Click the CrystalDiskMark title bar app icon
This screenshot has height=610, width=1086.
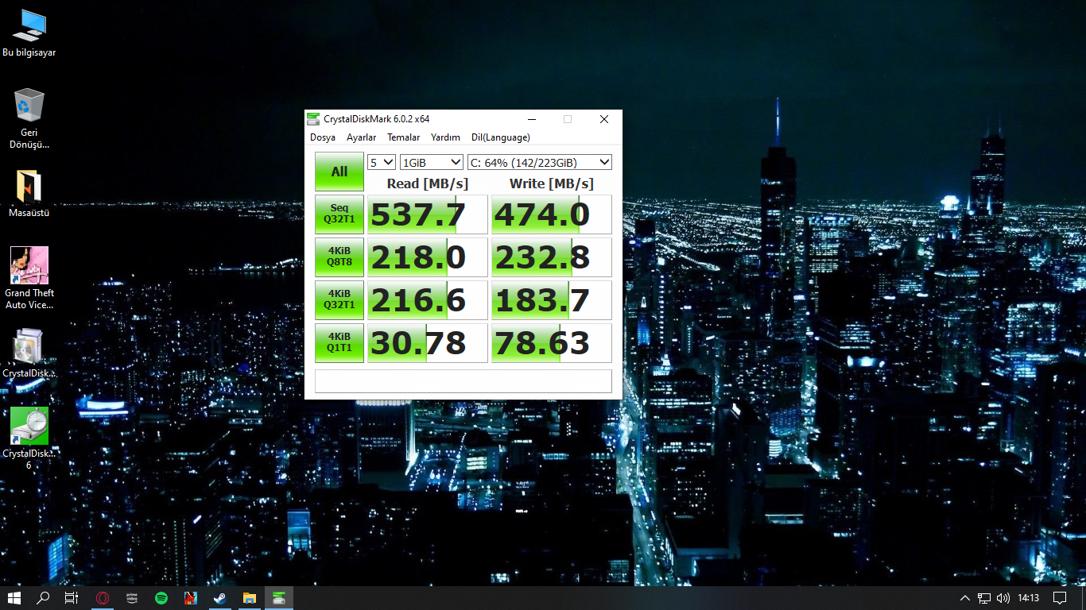tap(314, 119)
